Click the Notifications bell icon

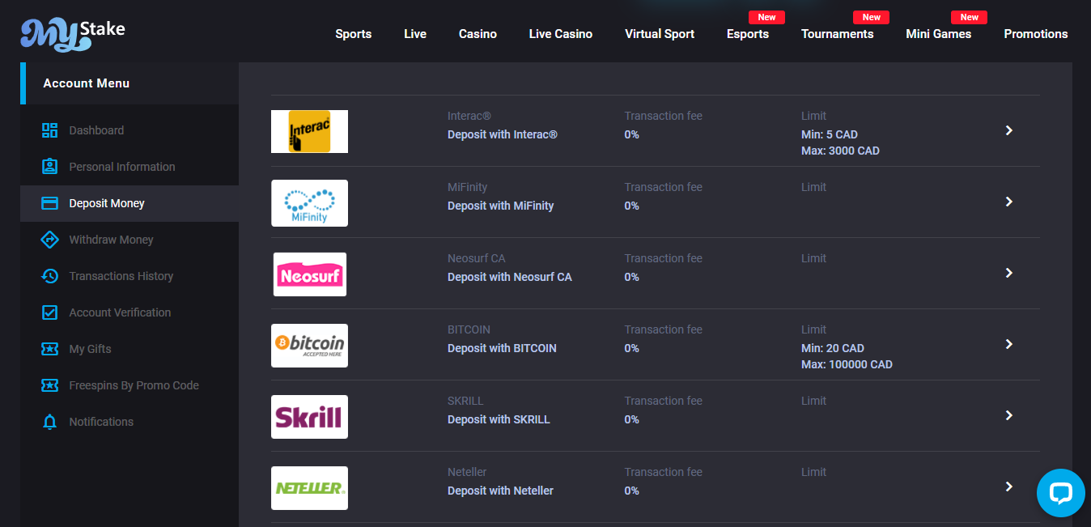click(x=49, y=422)
